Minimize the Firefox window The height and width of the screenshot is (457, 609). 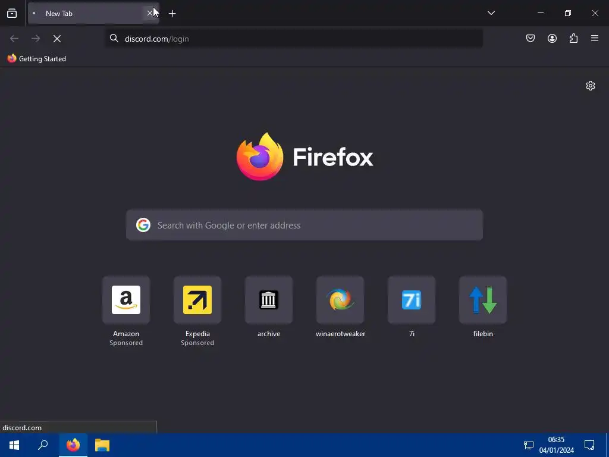coord(540,13)
